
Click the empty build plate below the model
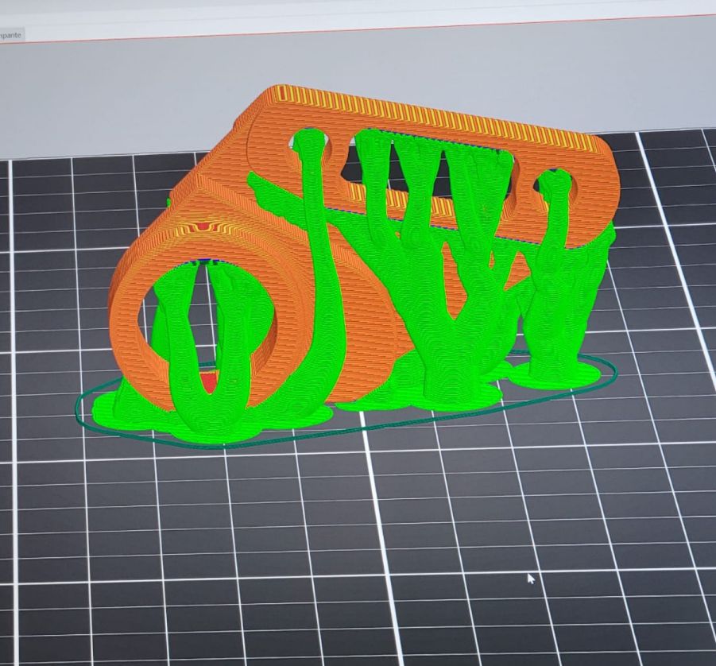(x=358, y=540)
